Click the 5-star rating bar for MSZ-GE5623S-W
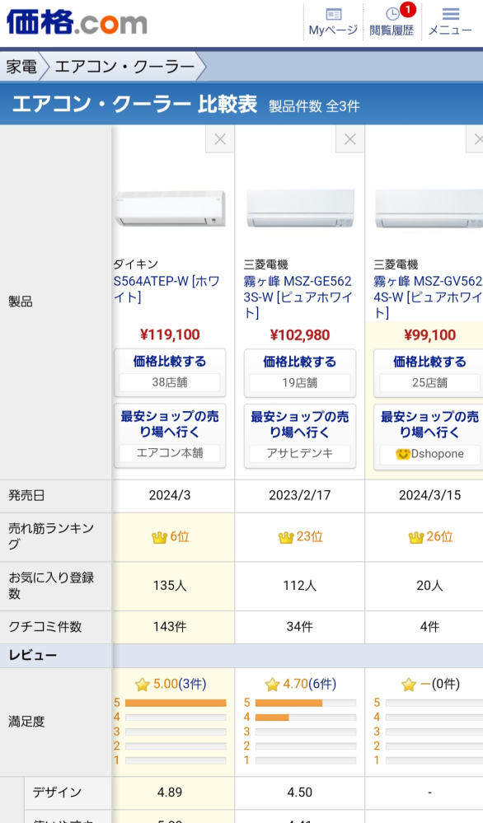Screen dimensions: 483x823 click(306, 703)
